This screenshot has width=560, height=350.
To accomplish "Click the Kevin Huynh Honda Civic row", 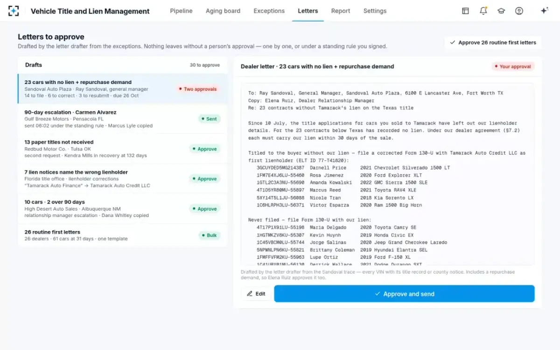I will 335,235.
